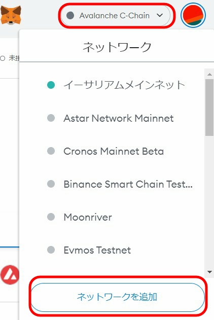The width and height of the screenshot is (214, 320).
Task: Click the grey dot beside Astar Network Mainnet
Action: point(51,118)
